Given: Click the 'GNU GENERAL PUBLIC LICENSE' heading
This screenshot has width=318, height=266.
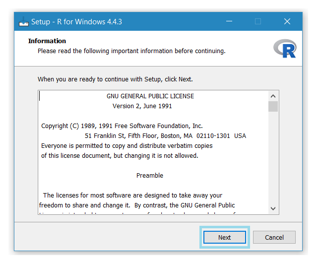Looking at the screenshot, I should pos(150,96).
